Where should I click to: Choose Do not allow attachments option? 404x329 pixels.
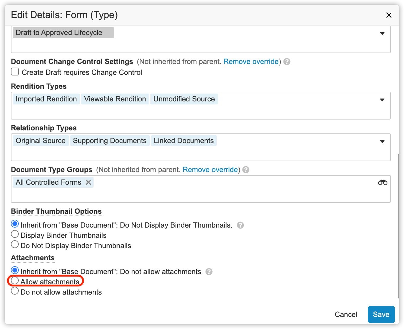point(15,291)
